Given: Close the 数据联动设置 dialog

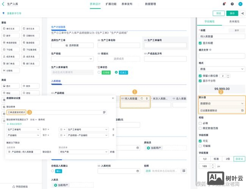Looking at the screenshot, I should click(112, 98).
